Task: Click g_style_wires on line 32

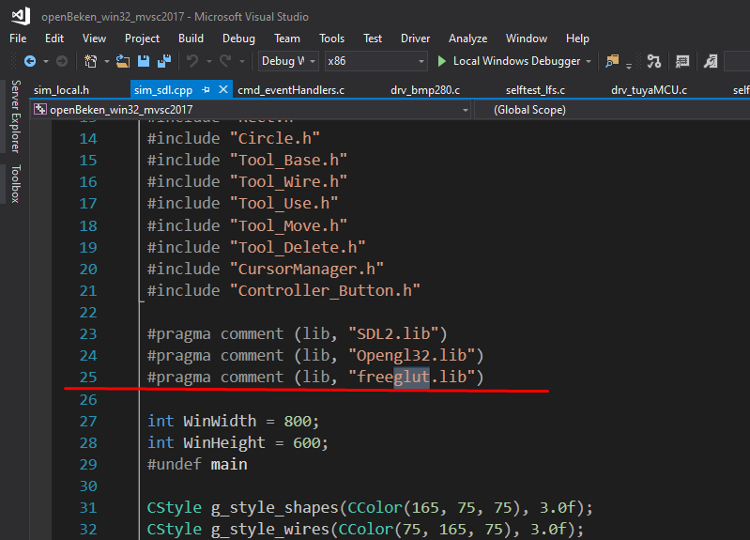Action: (x=270, y=530)
